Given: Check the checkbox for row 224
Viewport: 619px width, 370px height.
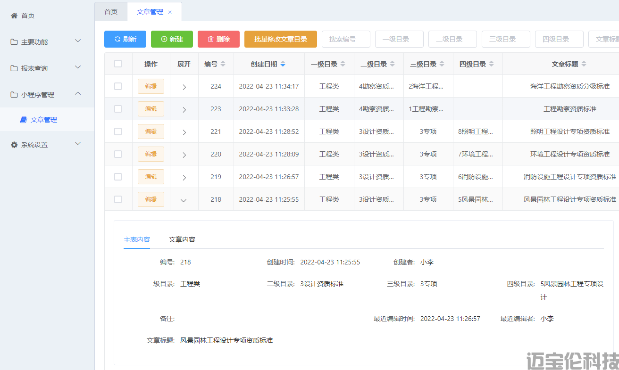Looking at the screenshot, I should [118, 86].
